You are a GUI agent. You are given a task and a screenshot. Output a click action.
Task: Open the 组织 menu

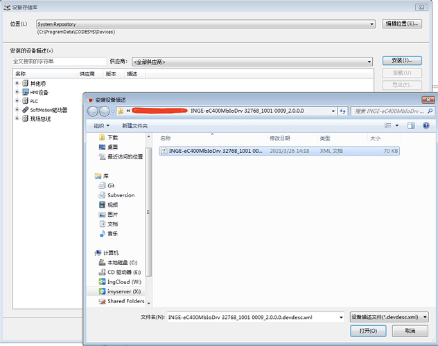coord(101,126)
